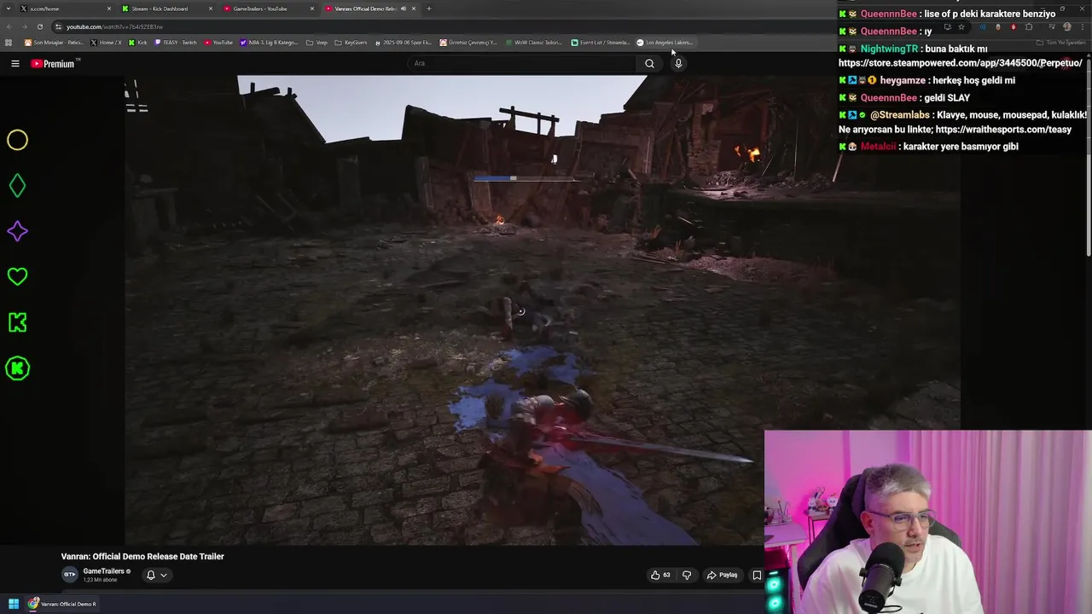Click the yellow circle overlay icon
The height and width of the screenshot is (614, 1092).
pyautogui.click(x=17, y=140)
